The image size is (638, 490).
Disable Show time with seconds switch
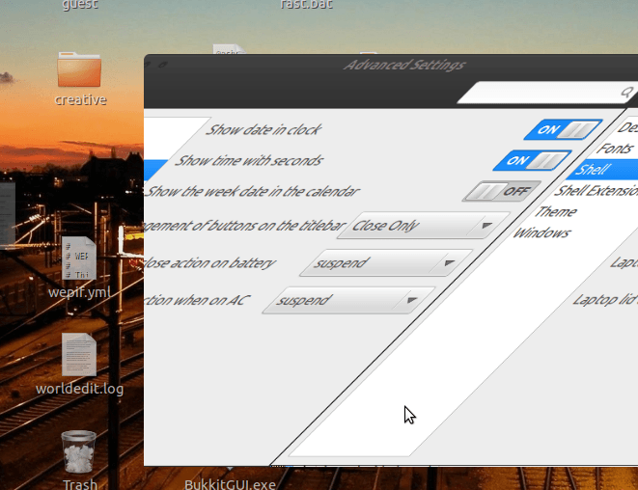click(533, 160)
